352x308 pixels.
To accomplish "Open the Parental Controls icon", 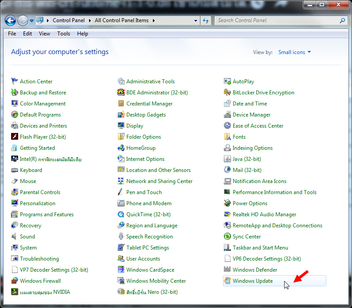I will tap(15, 192).
